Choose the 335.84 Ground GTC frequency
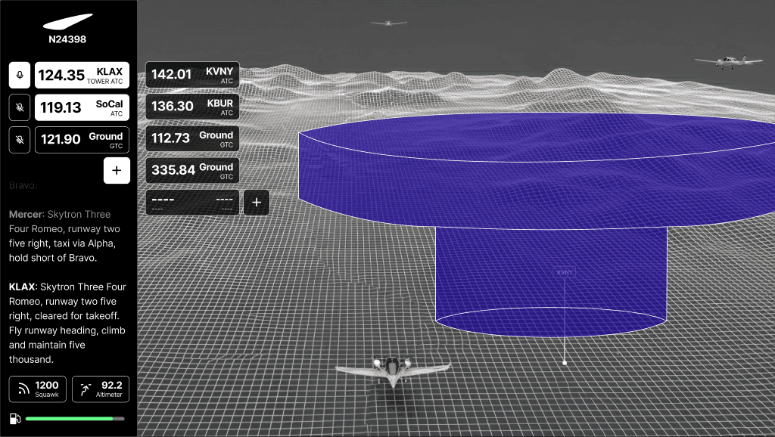The image size is (775, 437). pyautogui.click(x=192, y=170)
